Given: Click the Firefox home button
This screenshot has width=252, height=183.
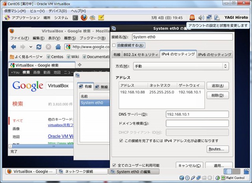Looking at the screenshot, I should tap(58, 47).
